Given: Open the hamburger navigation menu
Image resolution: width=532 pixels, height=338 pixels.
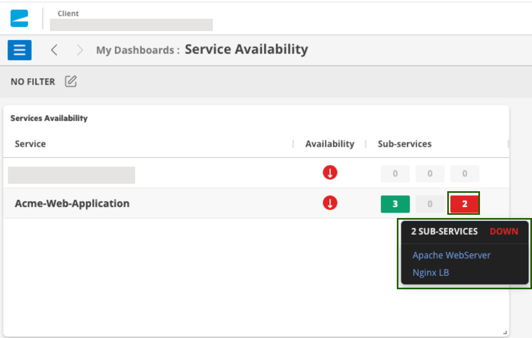Looking at the screenshot, I should pos(19,50).
